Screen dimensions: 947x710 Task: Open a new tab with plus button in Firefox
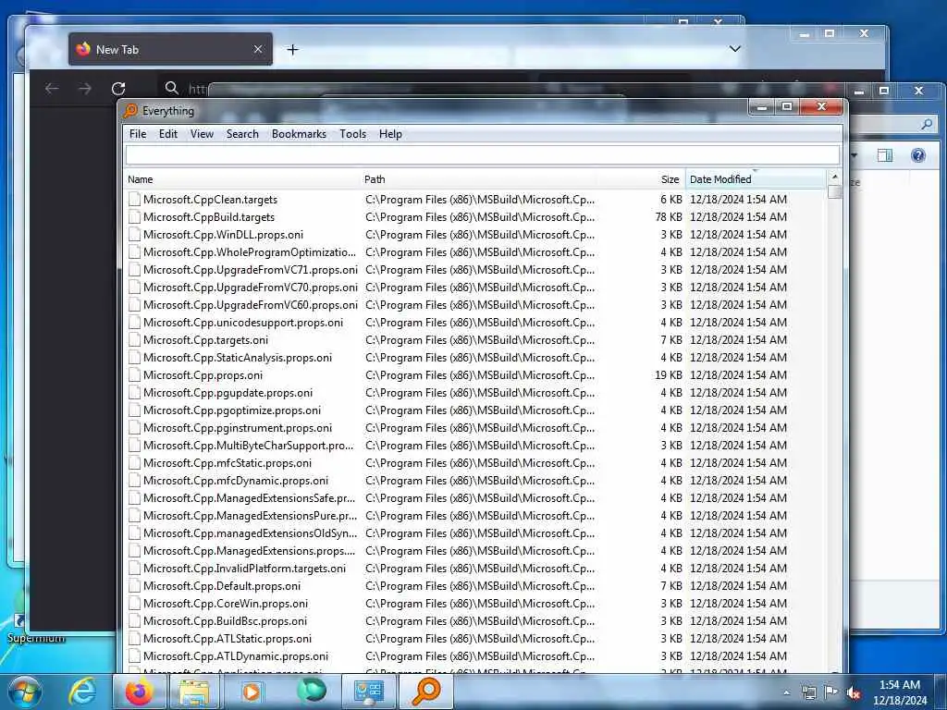click(292, 50)
